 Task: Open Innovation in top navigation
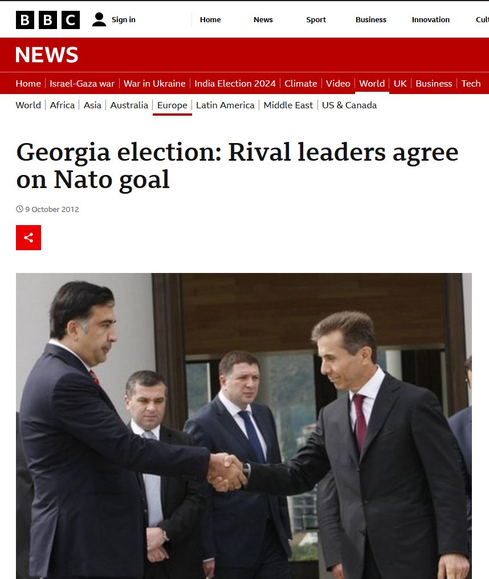point(431,19)
